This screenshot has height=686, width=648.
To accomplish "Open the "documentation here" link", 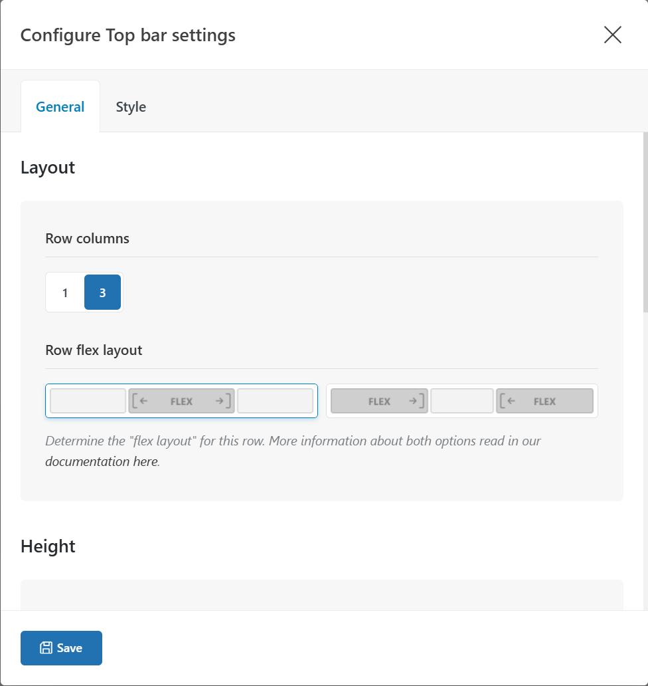I will (102, 461).
